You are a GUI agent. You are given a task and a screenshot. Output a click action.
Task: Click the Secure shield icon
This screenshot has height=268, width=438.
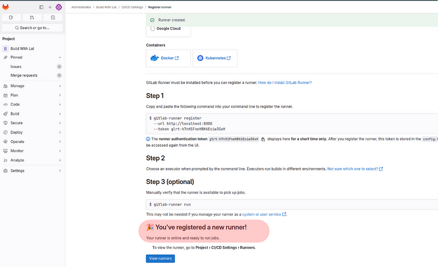click(6, 123)
